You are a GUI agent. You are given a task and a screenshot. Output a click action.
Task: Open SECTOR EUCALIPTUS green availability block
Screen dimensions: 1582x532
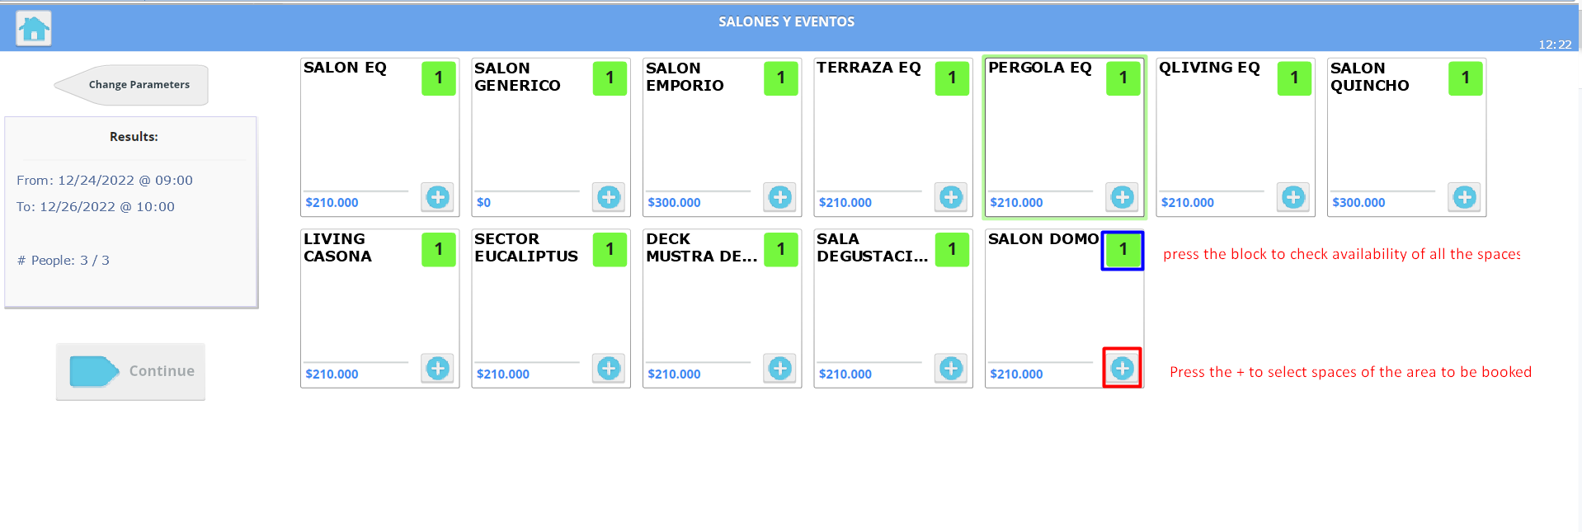(610, 250)
